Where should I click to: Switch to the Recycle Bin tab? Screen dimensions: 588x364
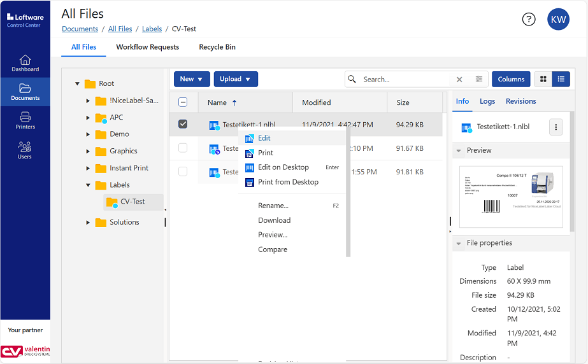coord(217,47)
